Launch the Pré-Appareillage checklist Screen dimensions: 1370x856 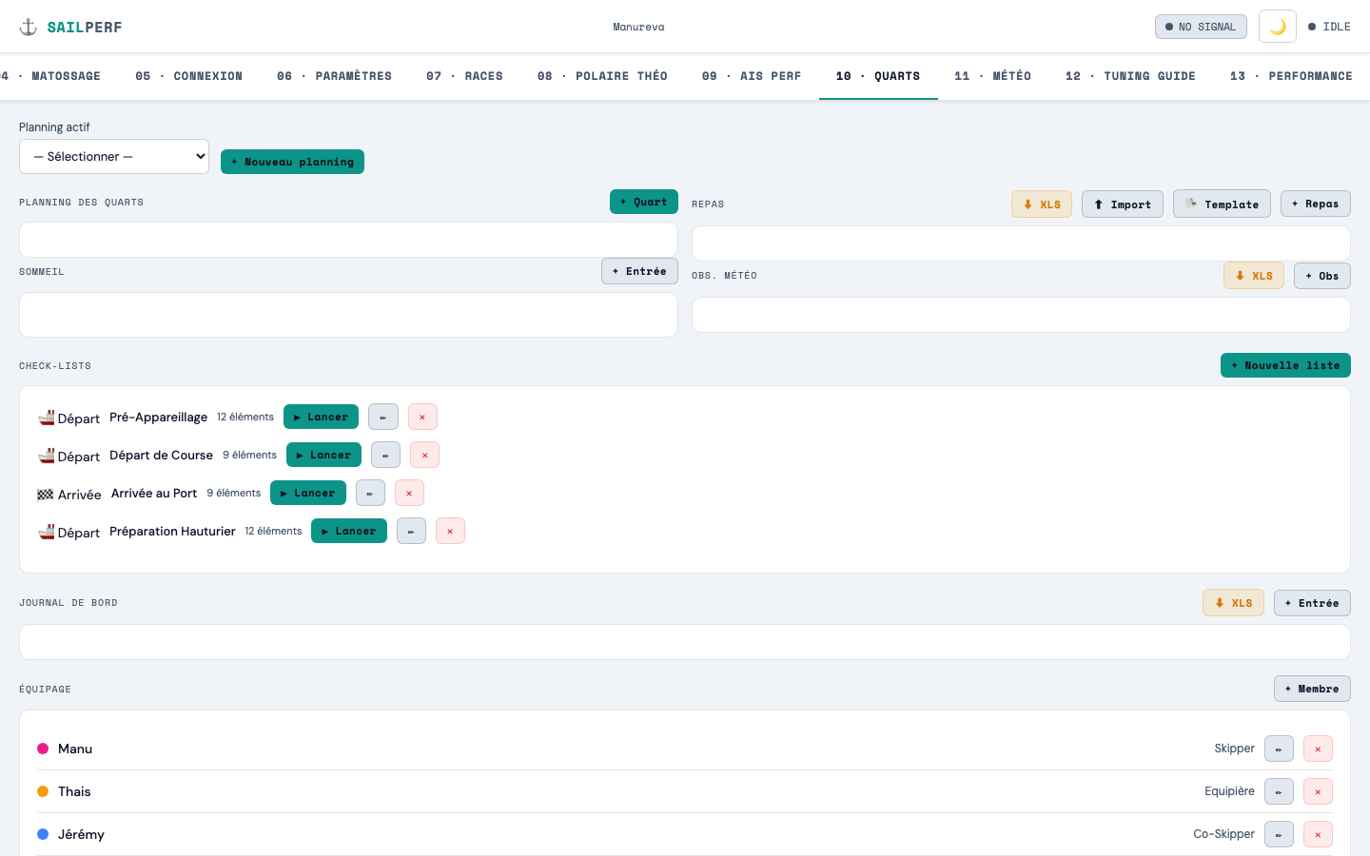321,417
